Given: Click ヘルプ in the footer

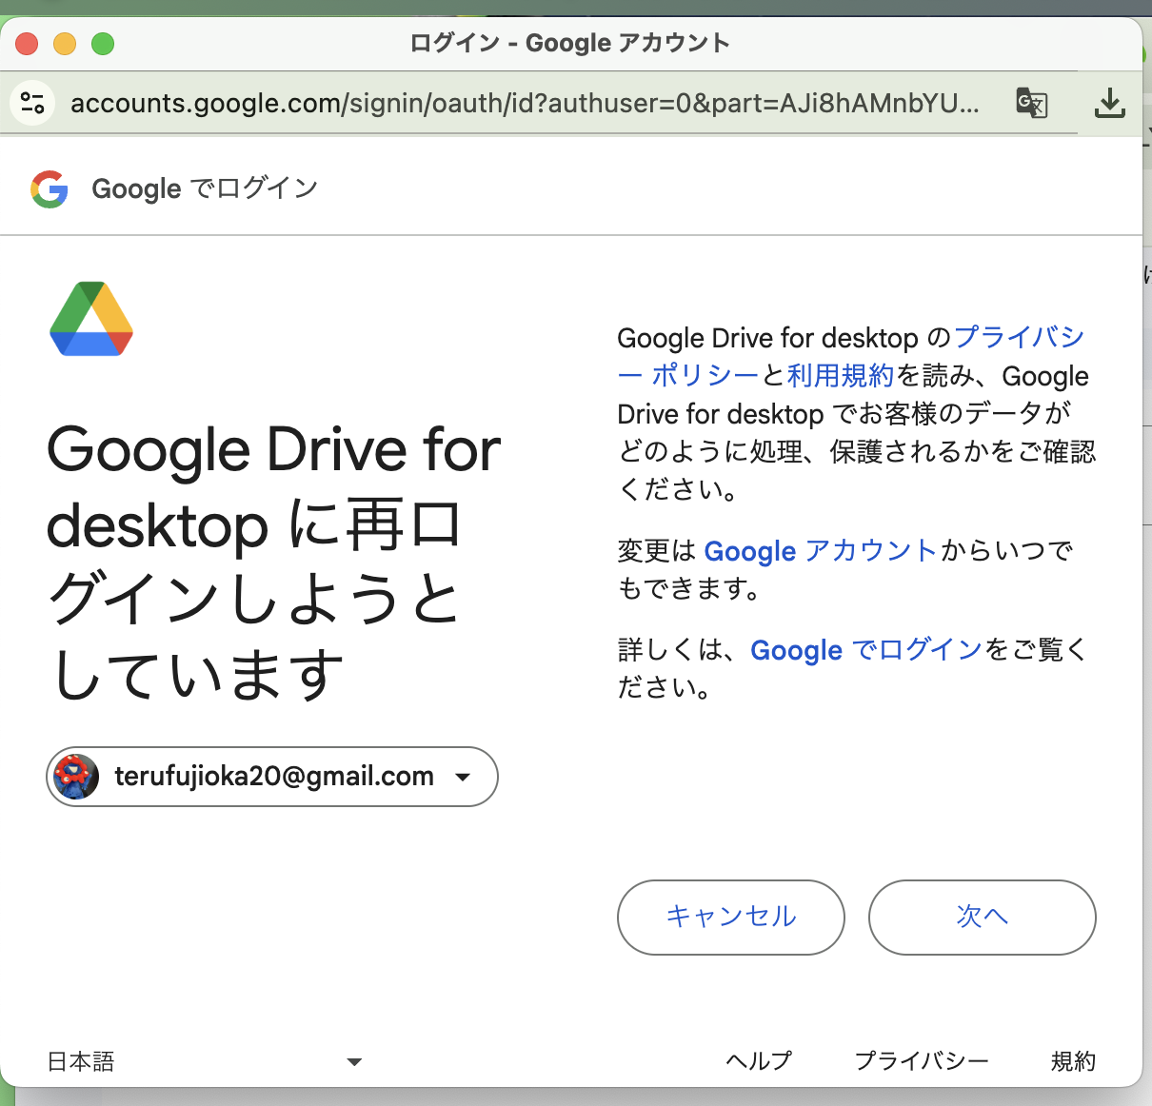Looking at the screenshot, I should point(759,1060).
